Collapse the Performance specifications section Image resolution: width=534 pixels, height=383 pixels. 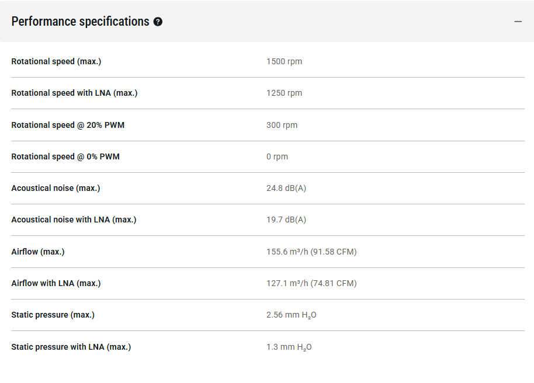518,22
